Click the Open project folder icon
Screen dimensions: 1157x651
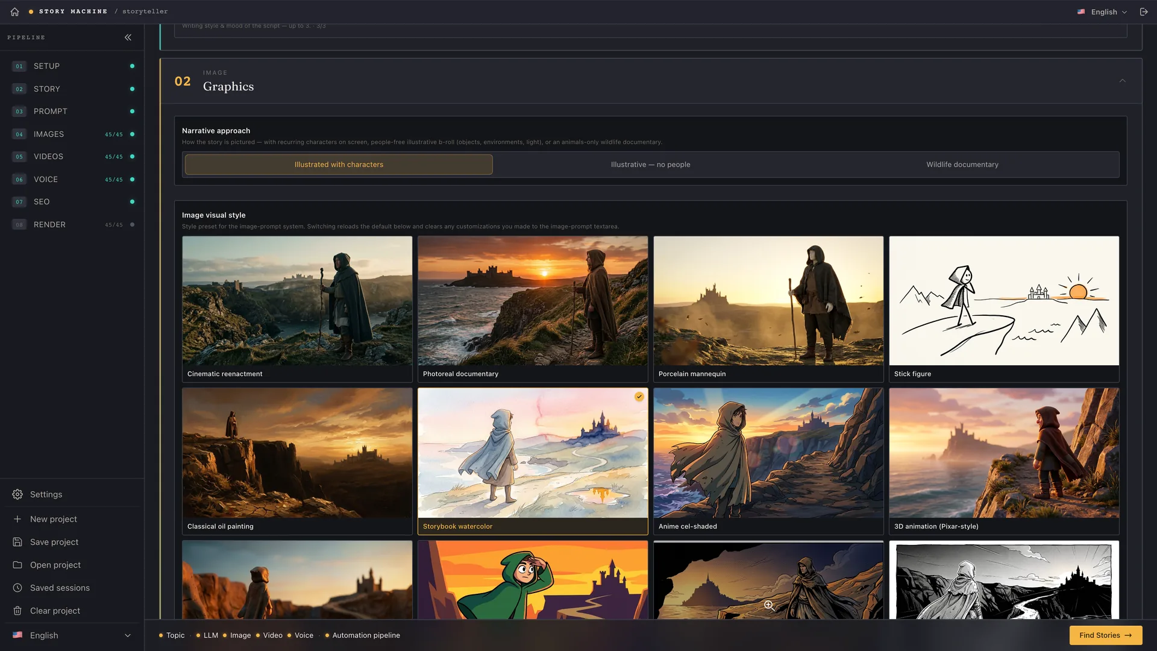[17, 565]
